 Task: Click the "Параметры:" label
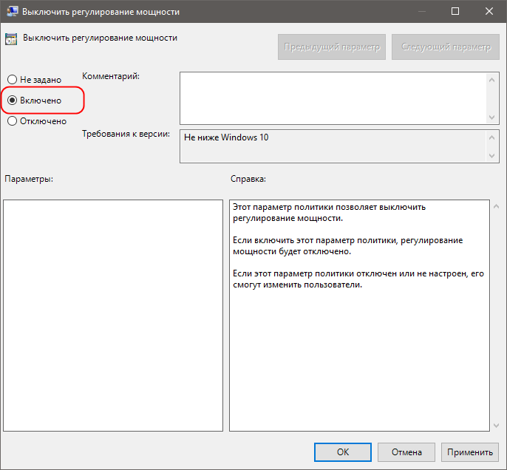(29, 179)
